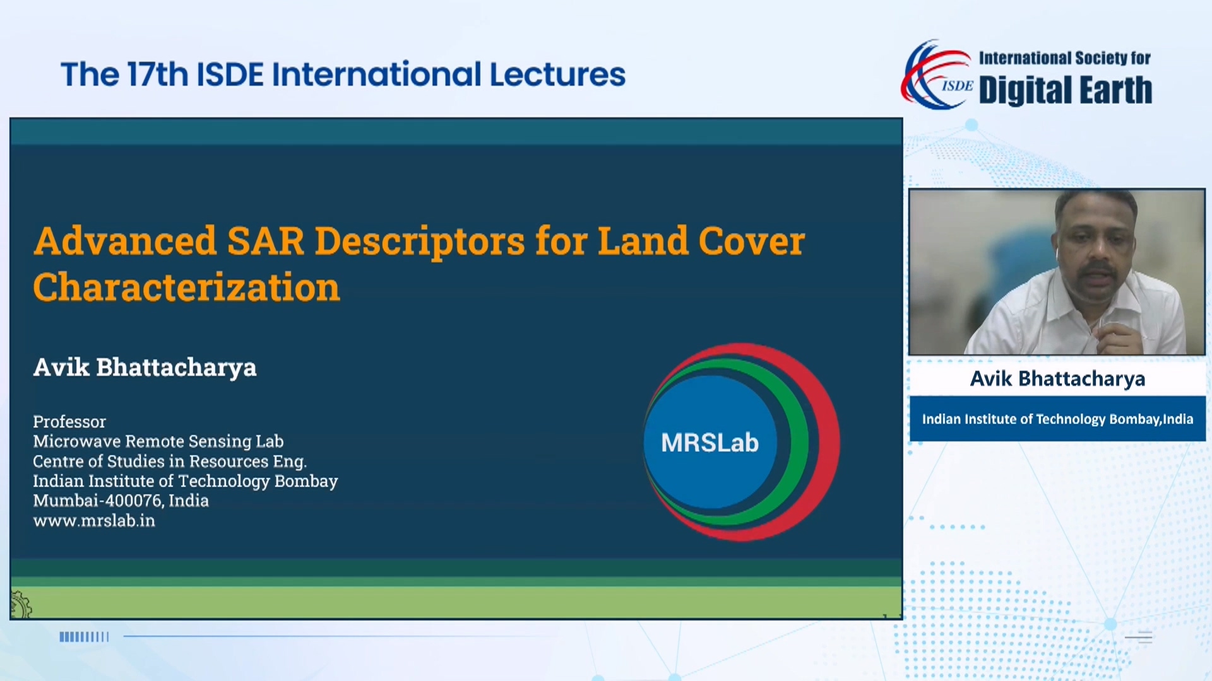Click 'Indian Institute of Technology Bombay' slide line

pos(186,481)
